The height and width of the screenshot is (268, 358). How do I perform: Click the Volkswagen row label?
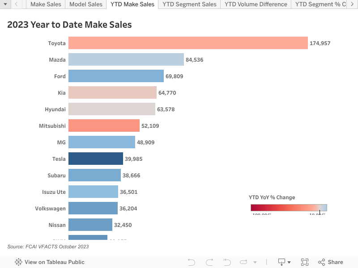click(50, 208)
